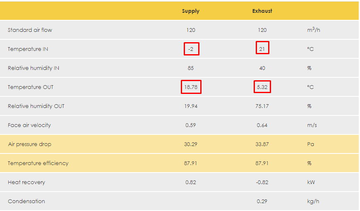Click the Temperature efficiency row label

[x=38, y=163]
